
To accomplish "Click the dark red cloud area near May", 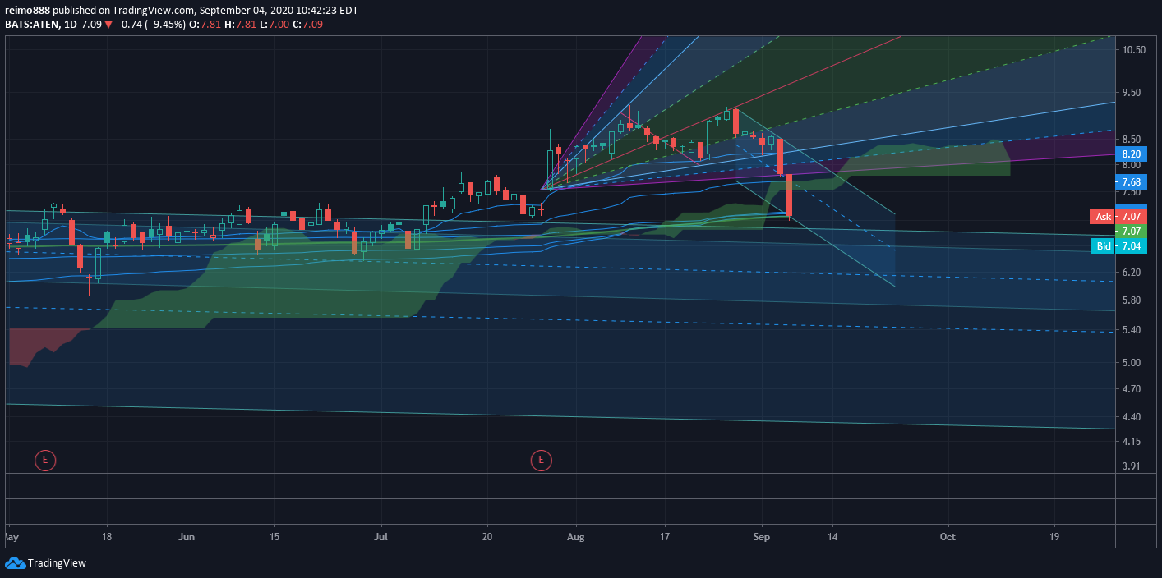I will (x=37, y=345).
